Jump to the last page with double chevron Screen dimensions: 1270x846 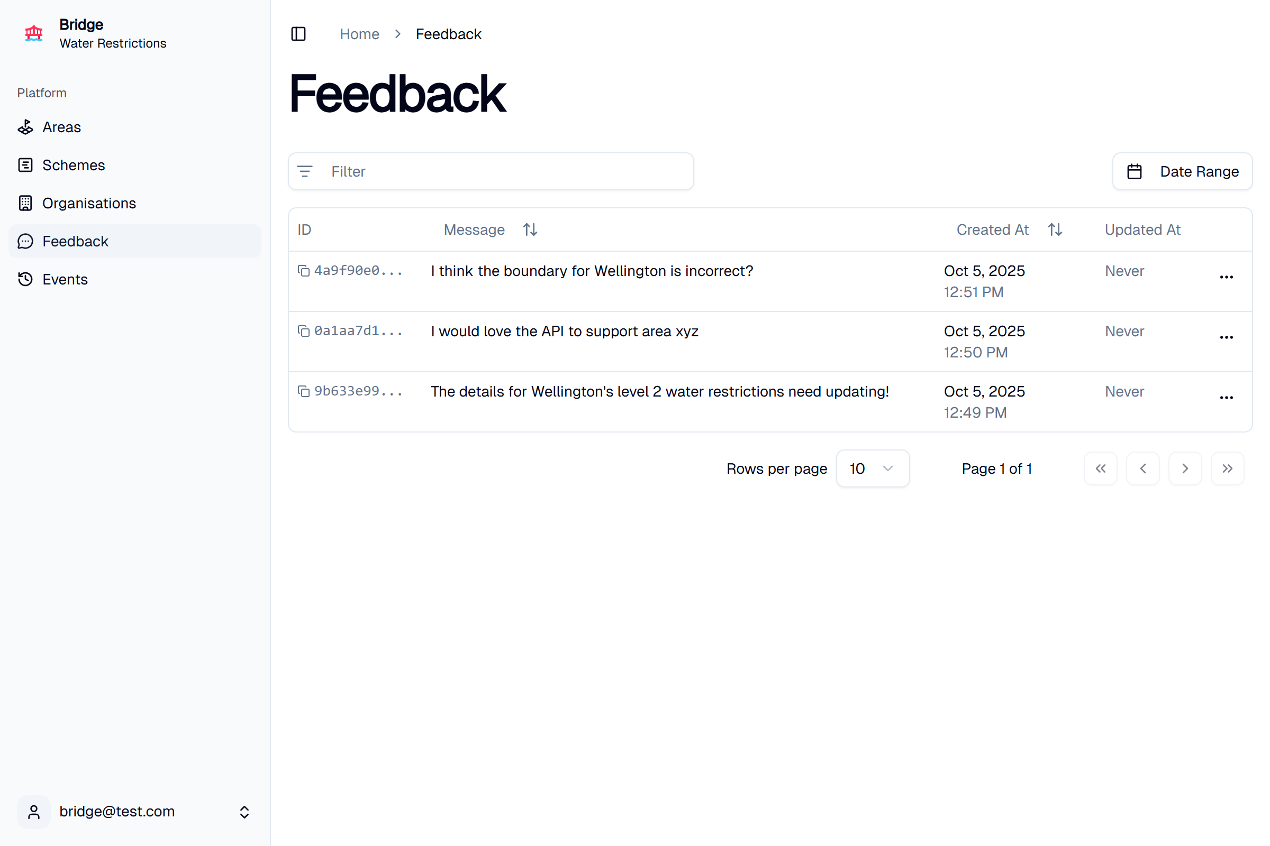[1227, 468]
